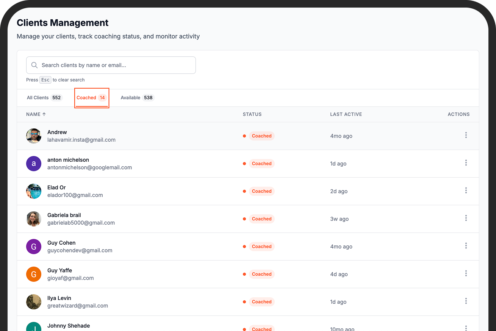This screenshot has height=331, width=496.
Task: Open actions menu for anton michelson
Action: (466, 163)
